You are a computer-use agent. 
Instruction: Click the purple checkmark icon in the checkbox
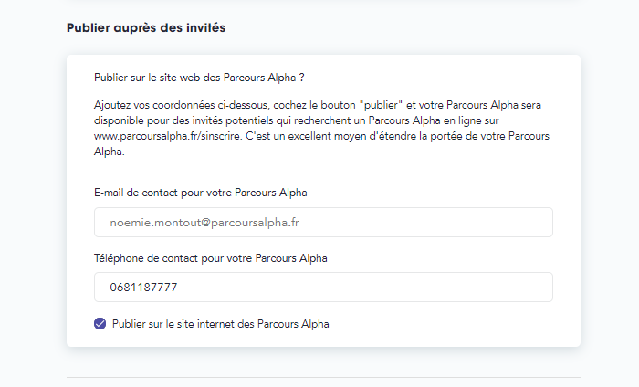coord(100,324)
